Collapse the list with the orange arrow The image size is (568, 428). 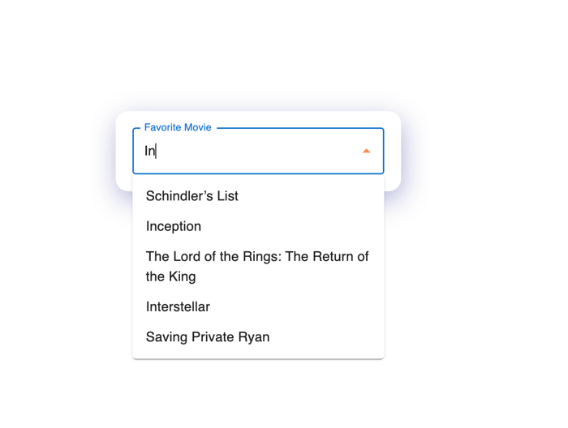(366, 151)
